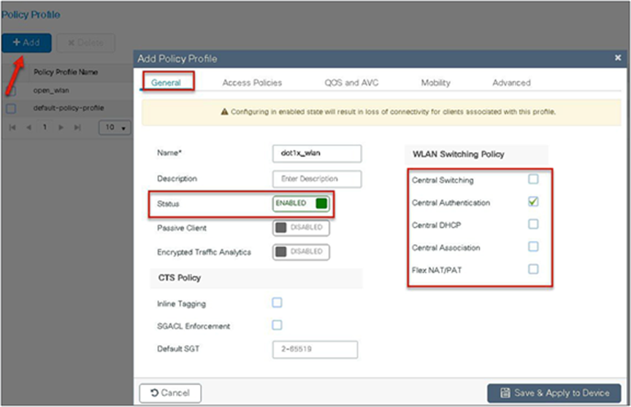Viewport: 631px width, 407px height.
Task: Enable Encrypted Traffic Analytics toggle
Action: click(x=301, y=252)
